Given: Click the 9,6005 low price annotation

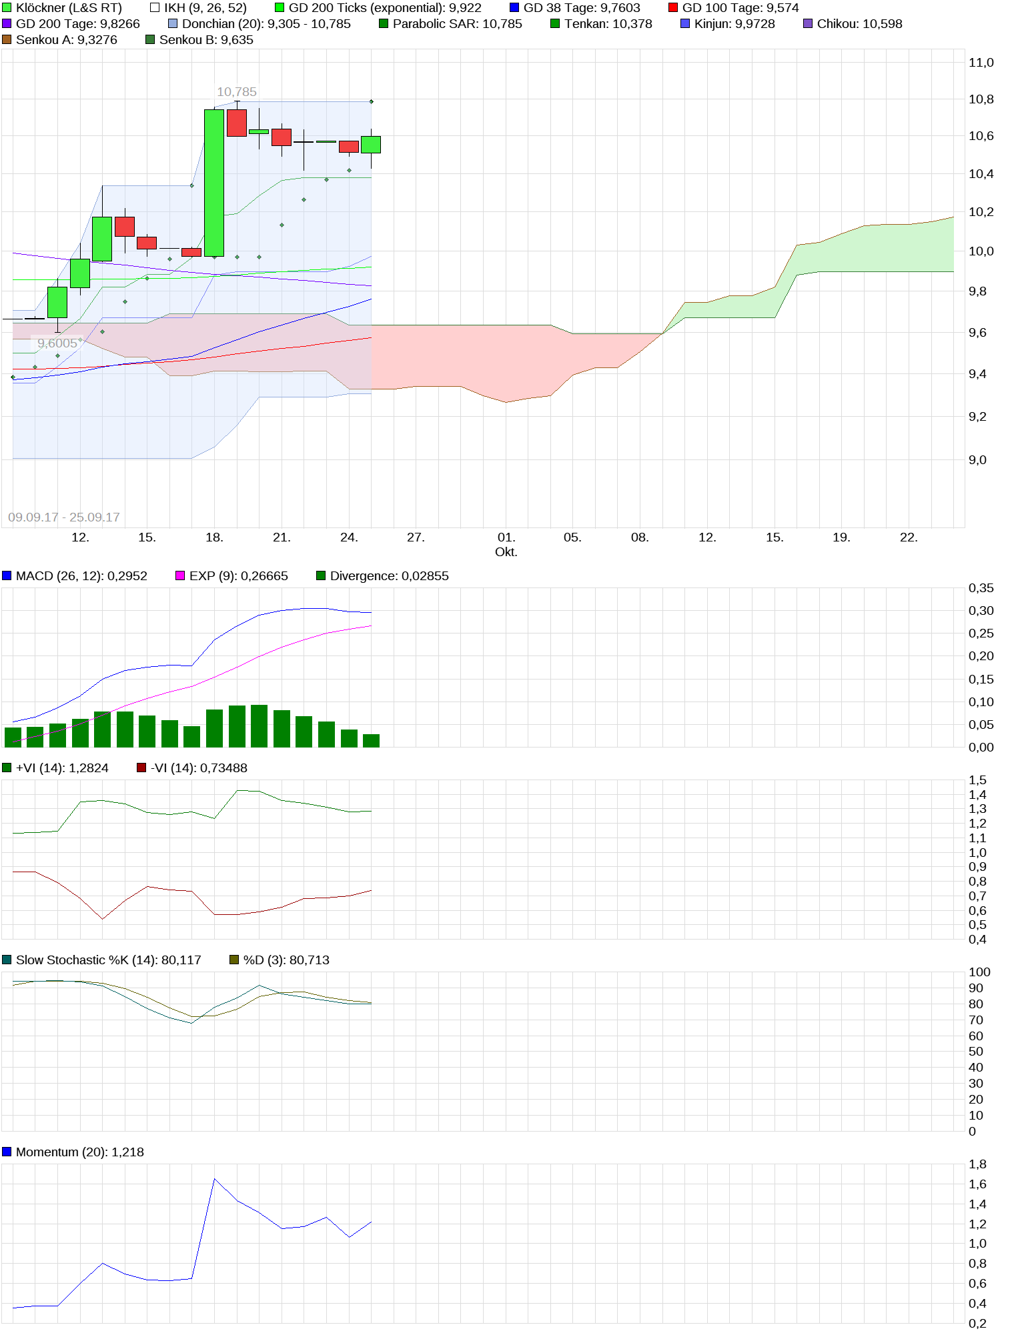Looking at the screenshot, I should point(57,343).
